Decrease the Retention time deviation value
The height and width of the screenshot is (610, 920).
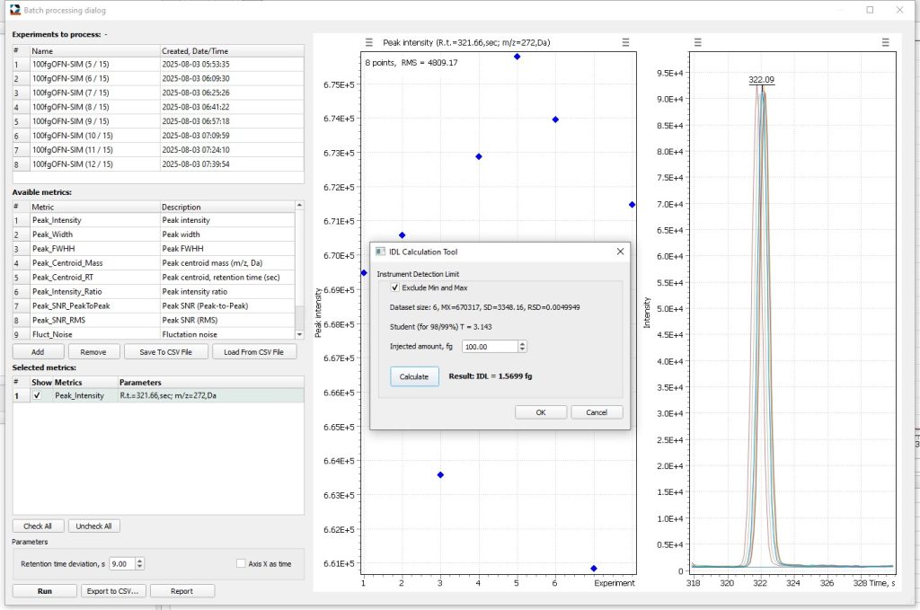coord(139,567)
